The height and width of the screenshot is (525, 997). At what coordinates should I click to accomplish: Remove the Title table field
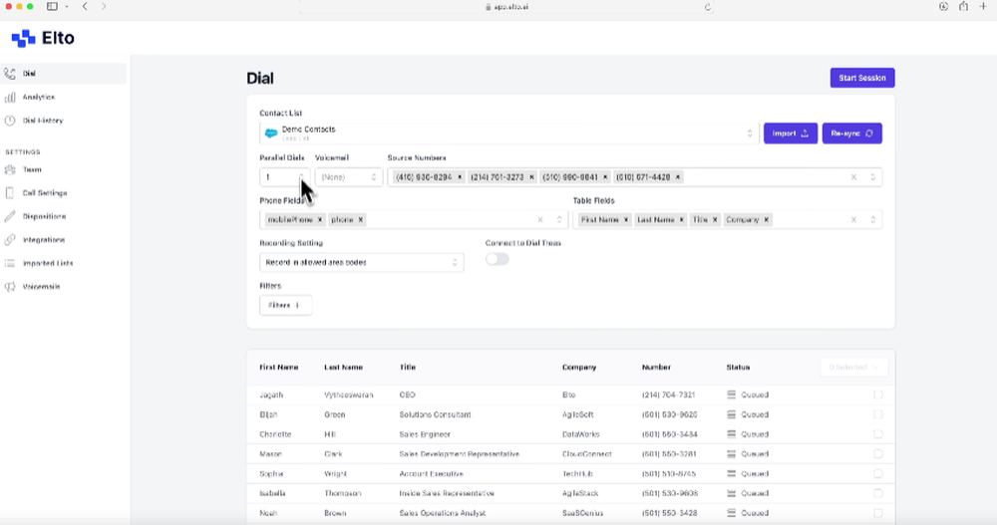point(715,220)
